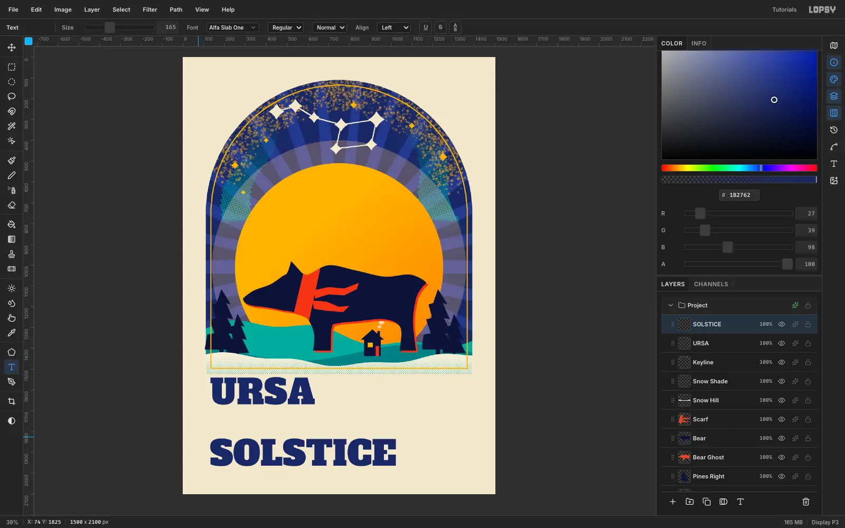The image size is (845, 528).
Task: Open the Left alignment dropdown
Action: click(x=394, y=27)
